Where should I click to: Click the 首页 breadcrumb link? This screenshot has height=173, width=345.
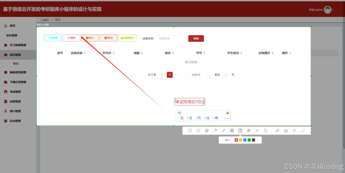[x=45, y=20]
